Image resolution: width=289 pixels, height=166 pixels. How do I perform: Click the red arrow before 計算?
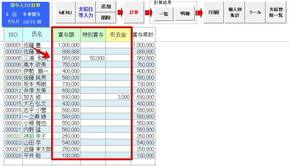[x=120, y=13]
